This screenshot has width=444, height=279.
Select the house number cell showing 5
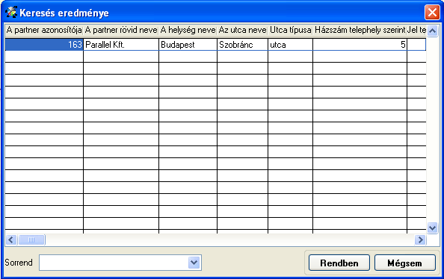[x=360, y=45]
